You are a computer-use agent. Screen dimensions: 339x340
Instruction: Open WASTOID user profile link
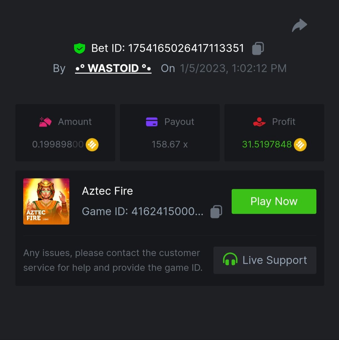tap(113, 68)
